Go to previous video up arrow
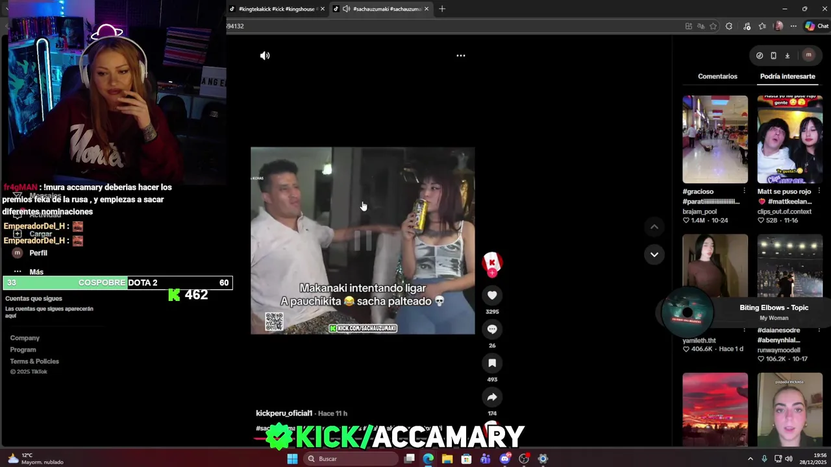Screen dimensions: 831x467 click(654, 226)
